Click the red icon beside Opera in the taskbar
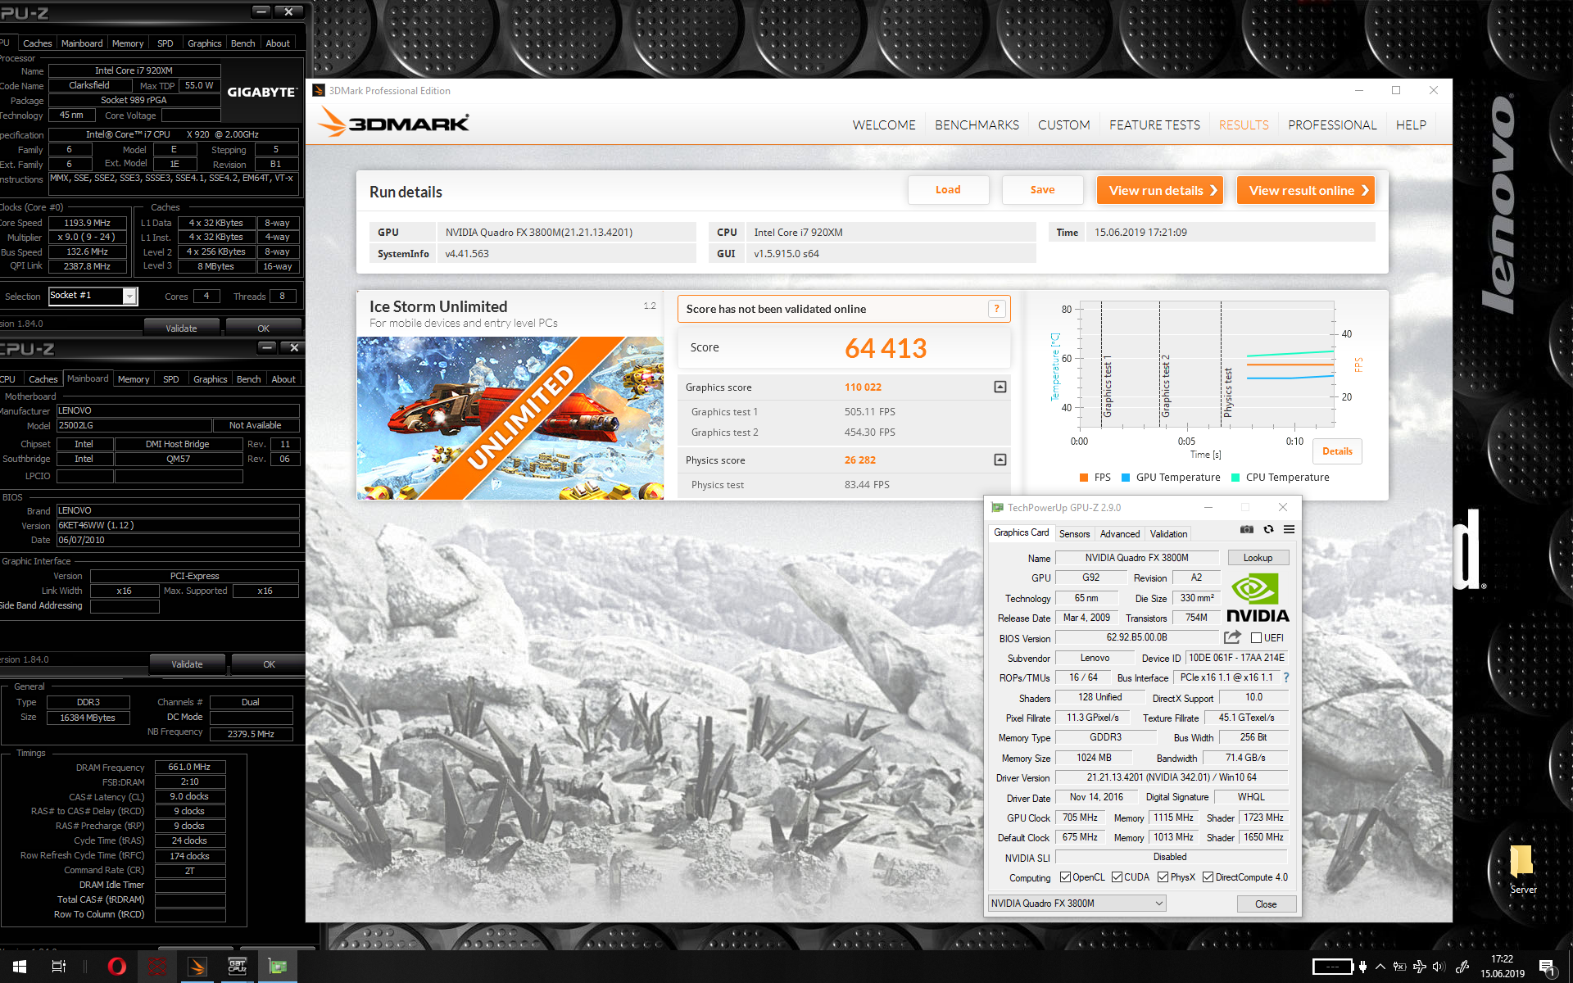This screenshot has height=983, width=1573. click(157, 967)
